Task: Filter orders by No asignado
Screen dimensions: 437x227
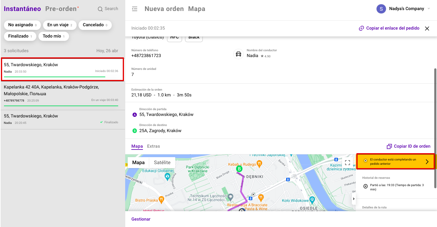Action: click(x=23, y=25)
